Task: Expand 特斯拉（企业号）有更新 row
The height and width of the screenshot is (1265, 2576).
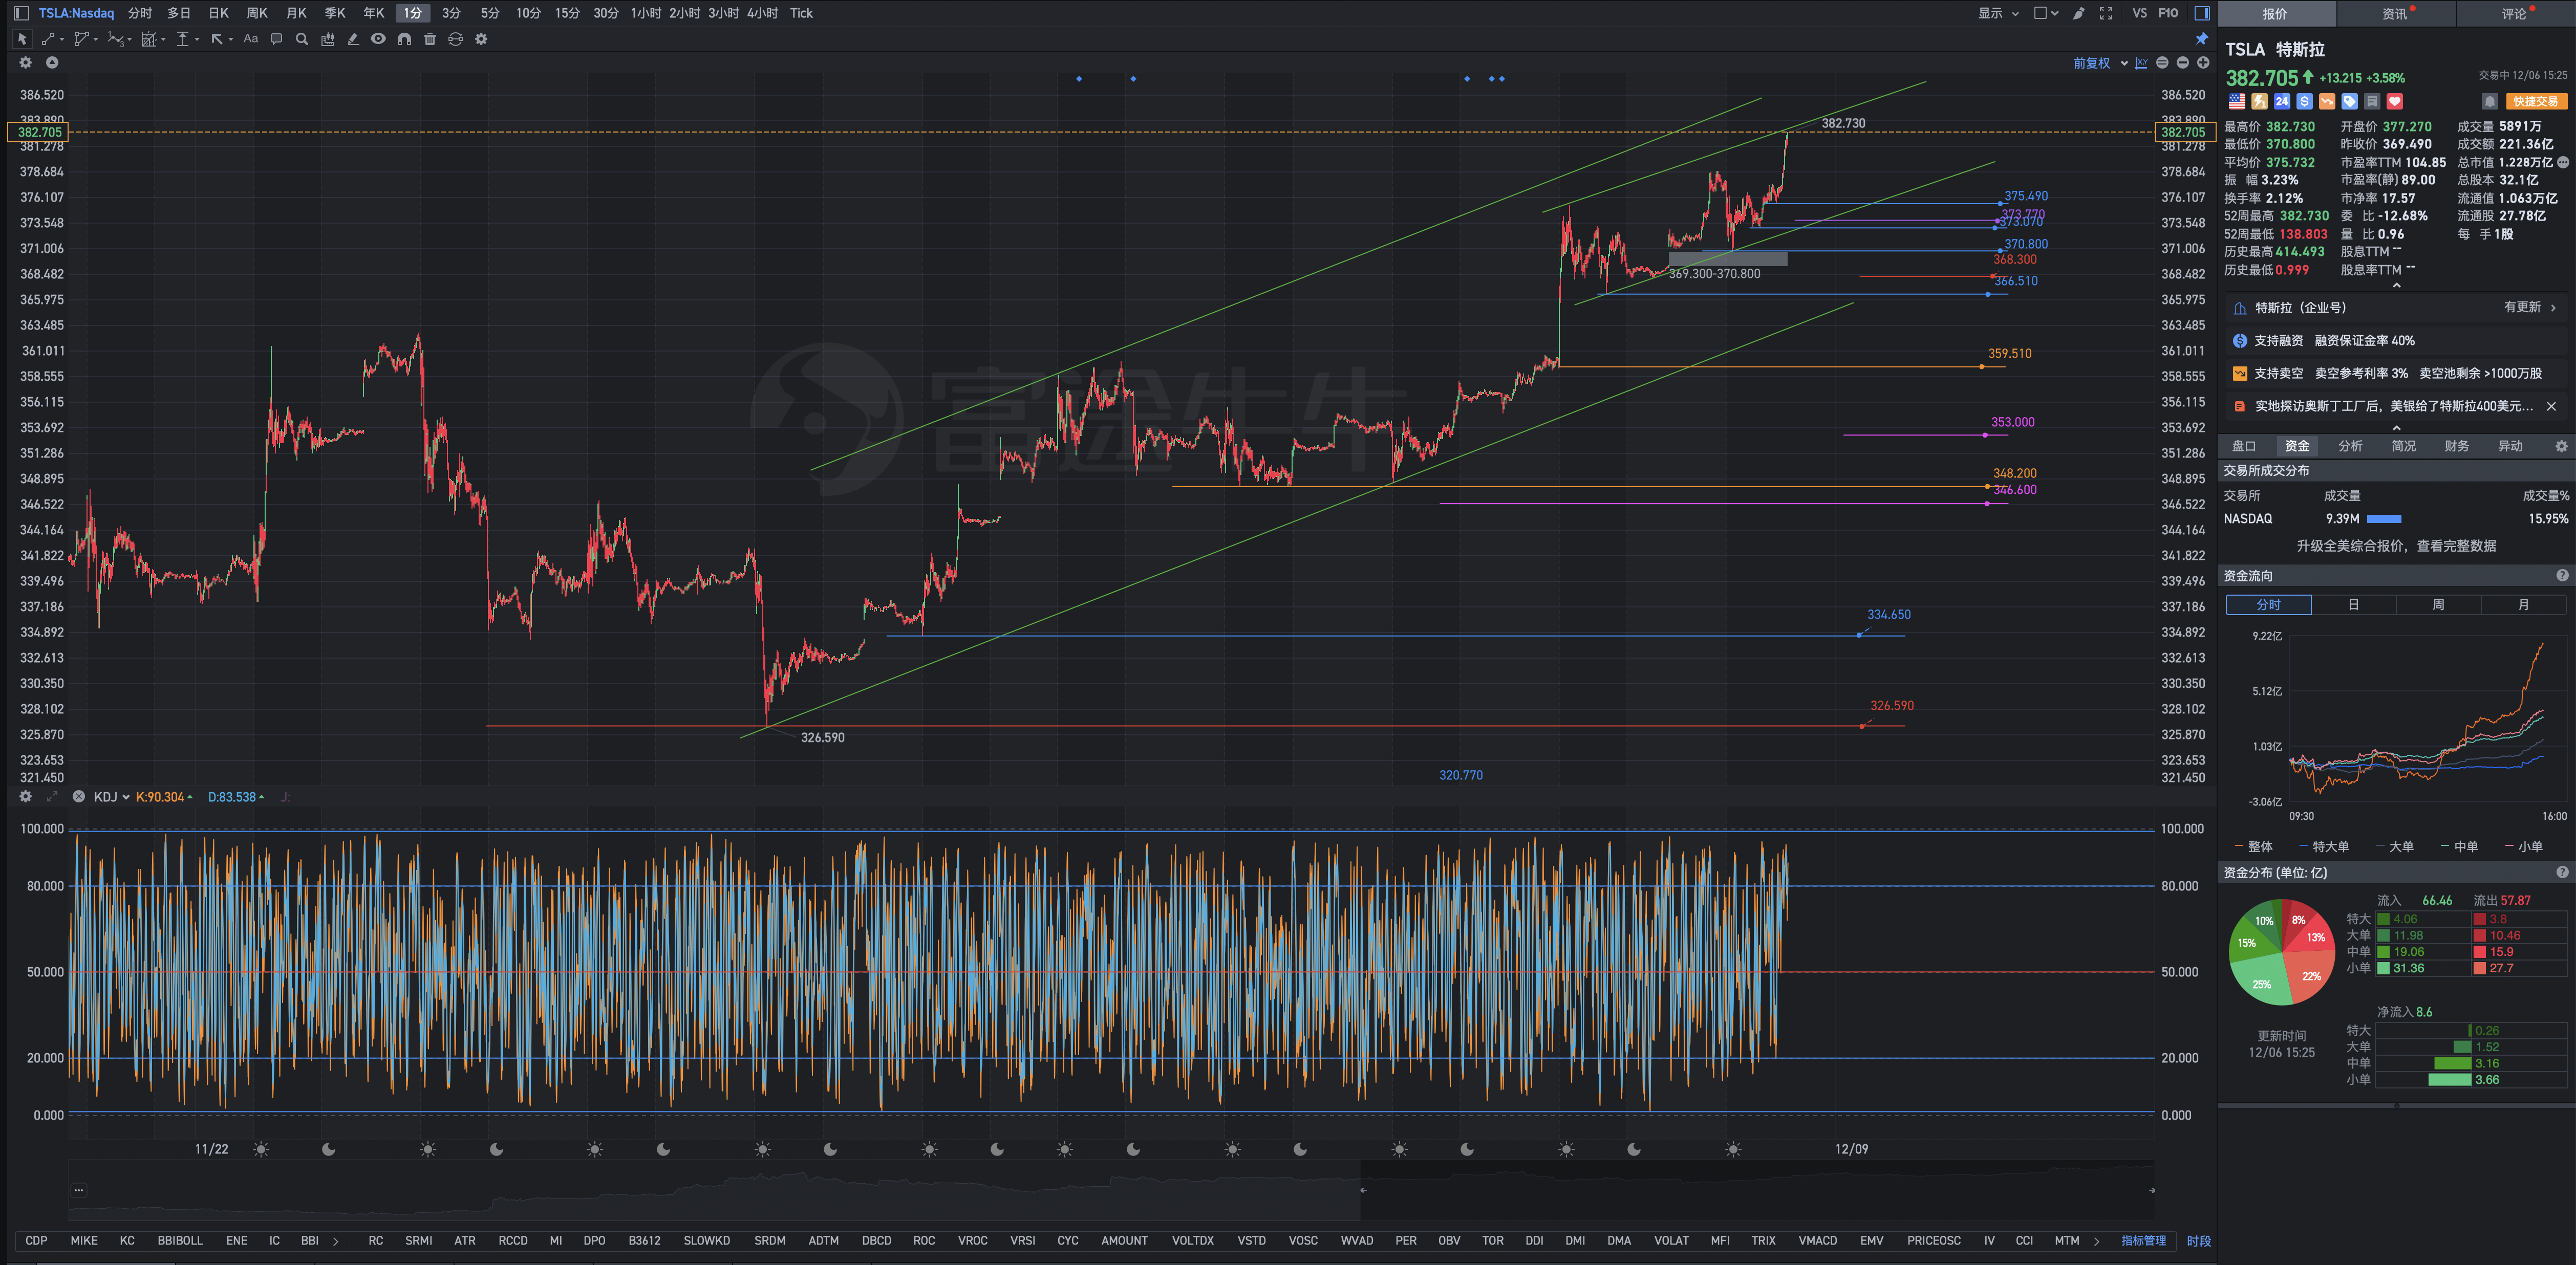Action: click(2396, 308)
